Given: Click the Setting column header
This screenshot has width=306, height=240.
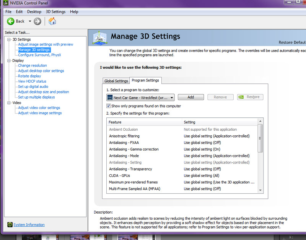Looking at the screenshot, I should click(x=220, y=122).
